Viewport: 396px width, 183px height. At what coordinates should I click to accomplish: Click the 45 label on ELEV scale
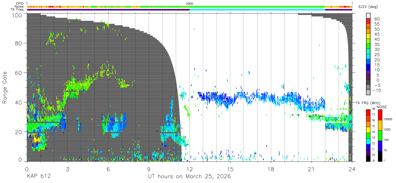[x=377, y=34]
